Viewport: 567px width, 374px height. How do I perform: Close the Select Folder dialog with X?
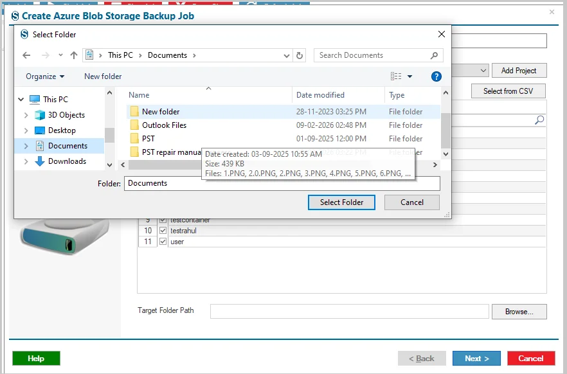pos(442,34)
